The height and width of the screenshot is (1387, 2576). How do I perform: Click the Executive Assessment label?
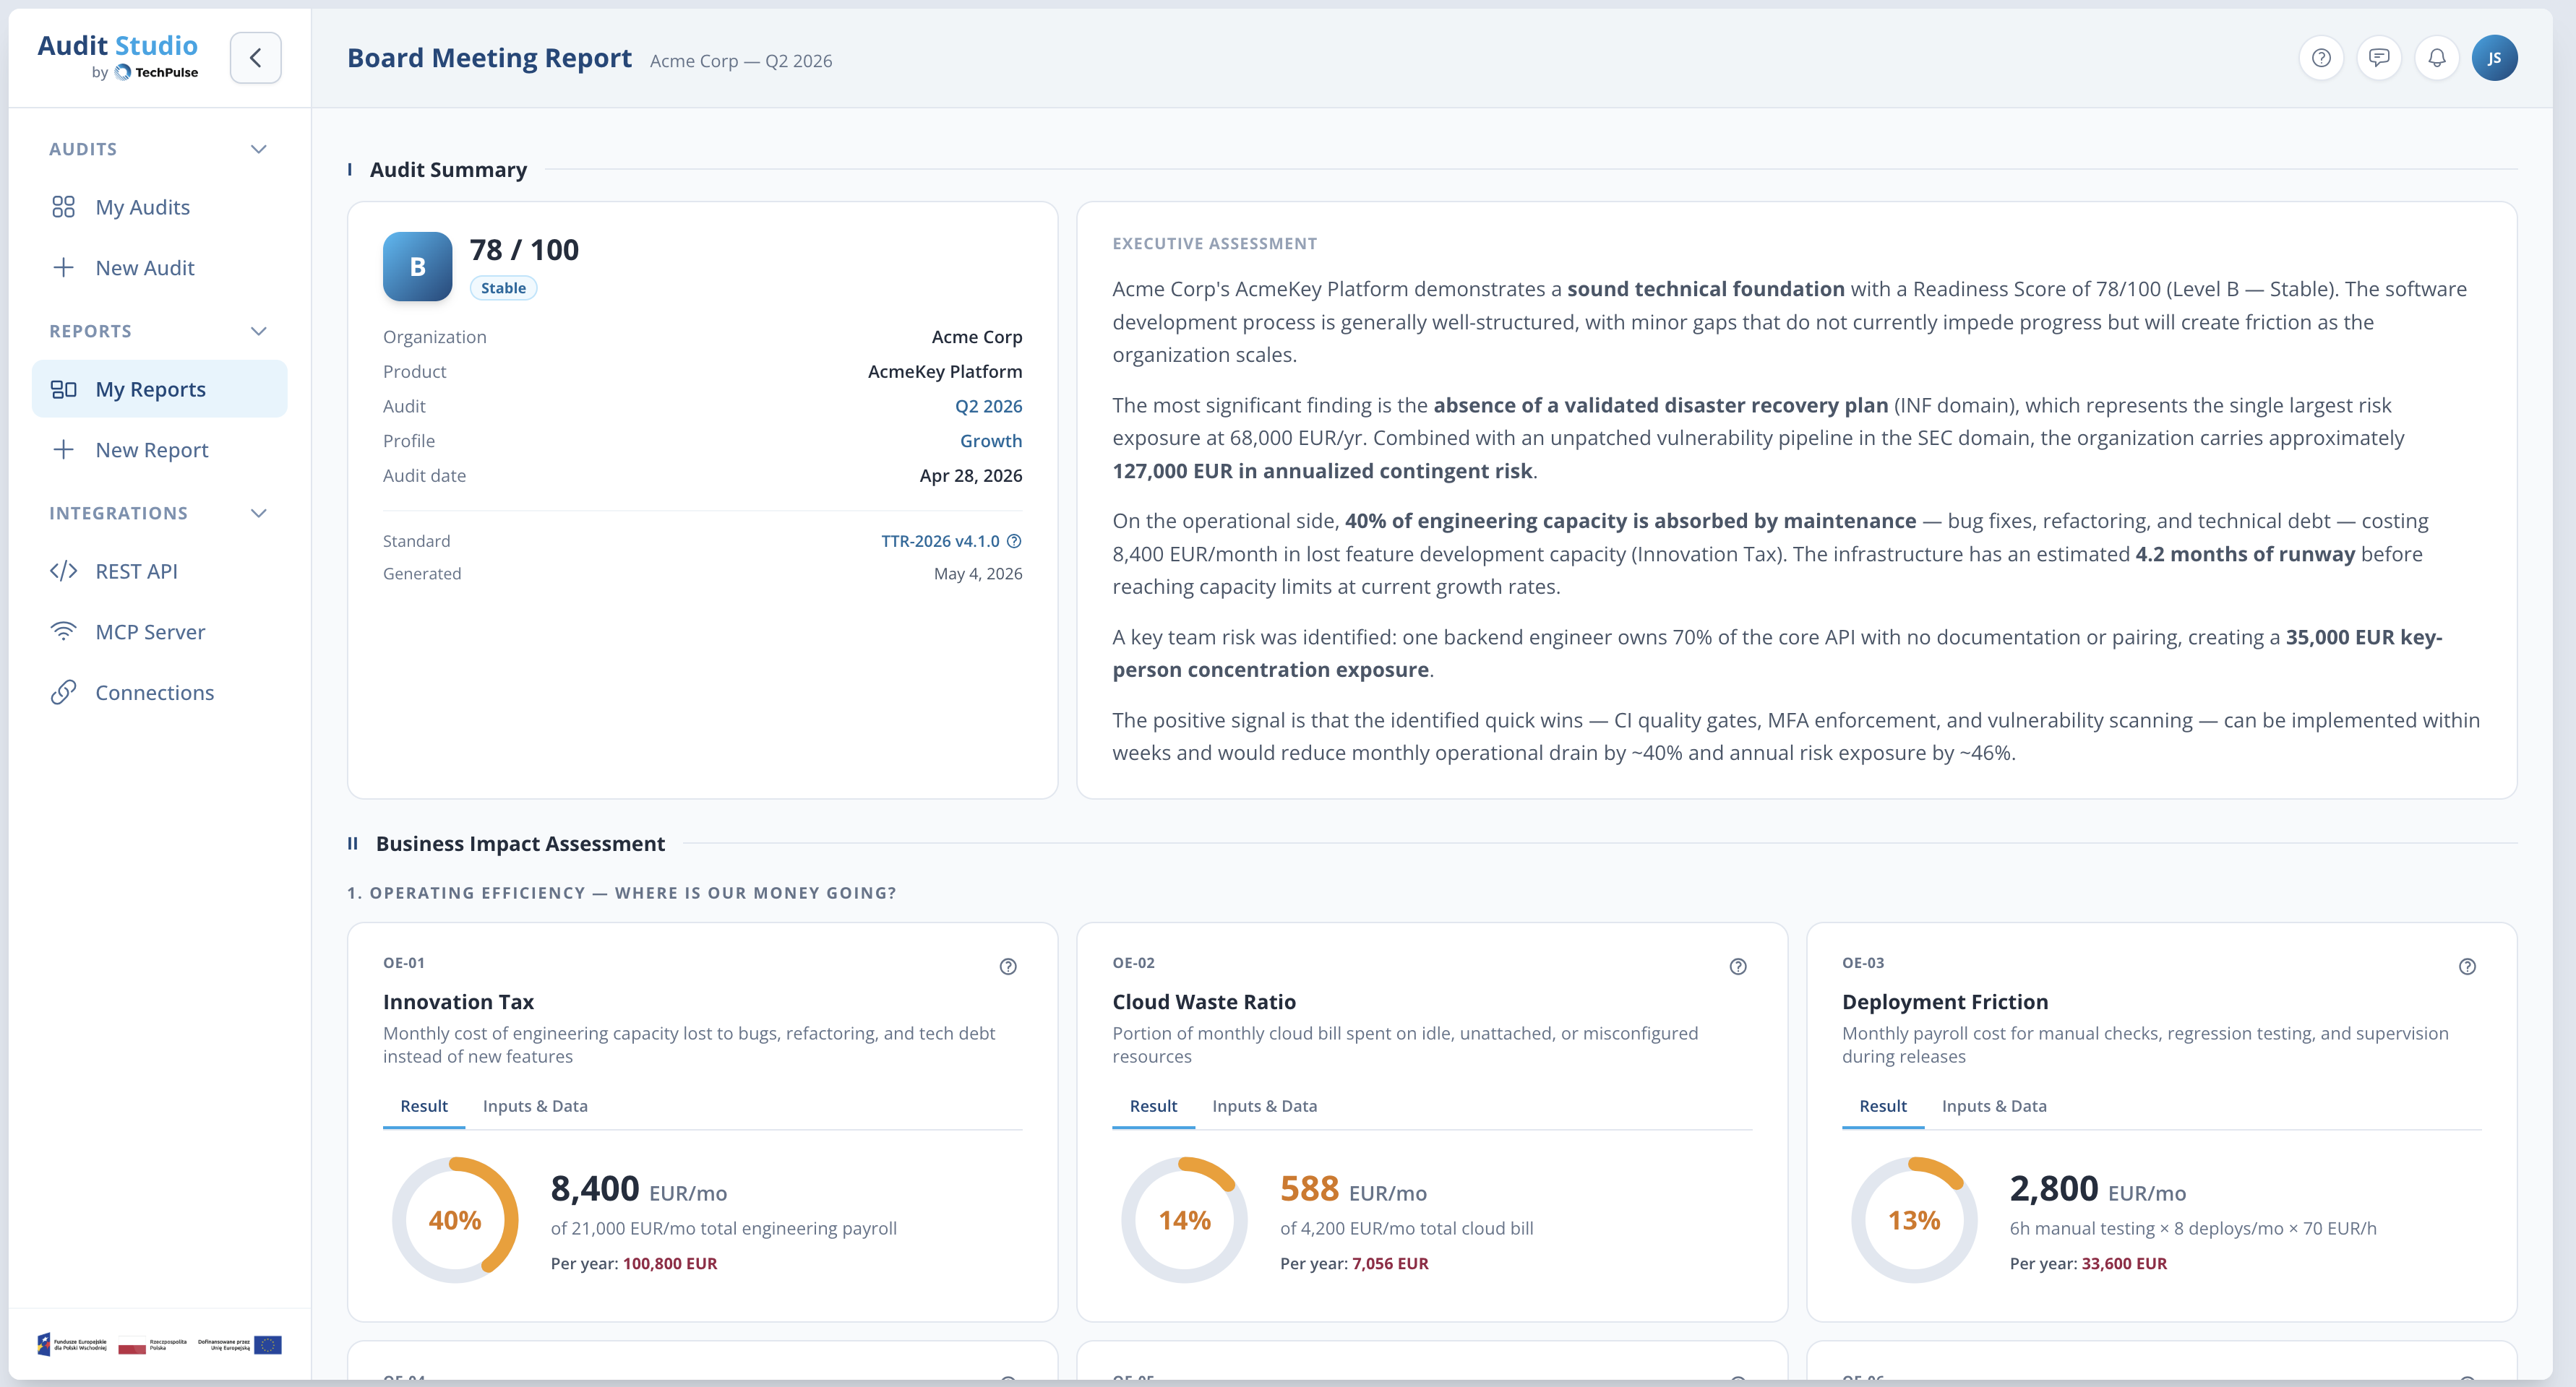[x=1214, y=244]
